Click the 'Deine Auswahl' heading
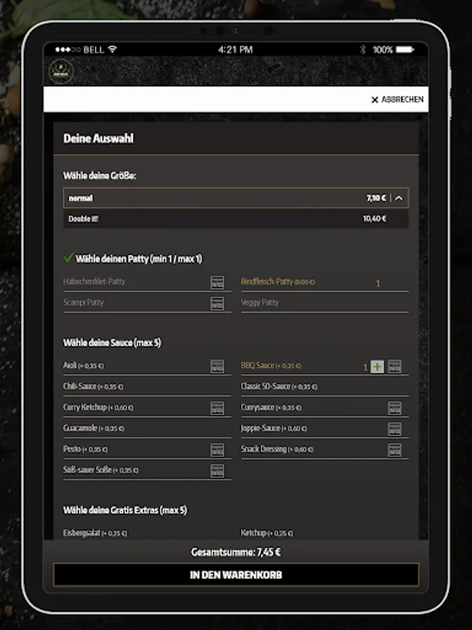Screen dimensions: 472x630 click(x=99, y=139)
